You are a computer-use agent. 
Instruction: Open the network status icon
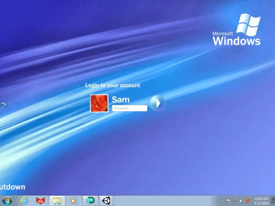(x=235, y=201)
